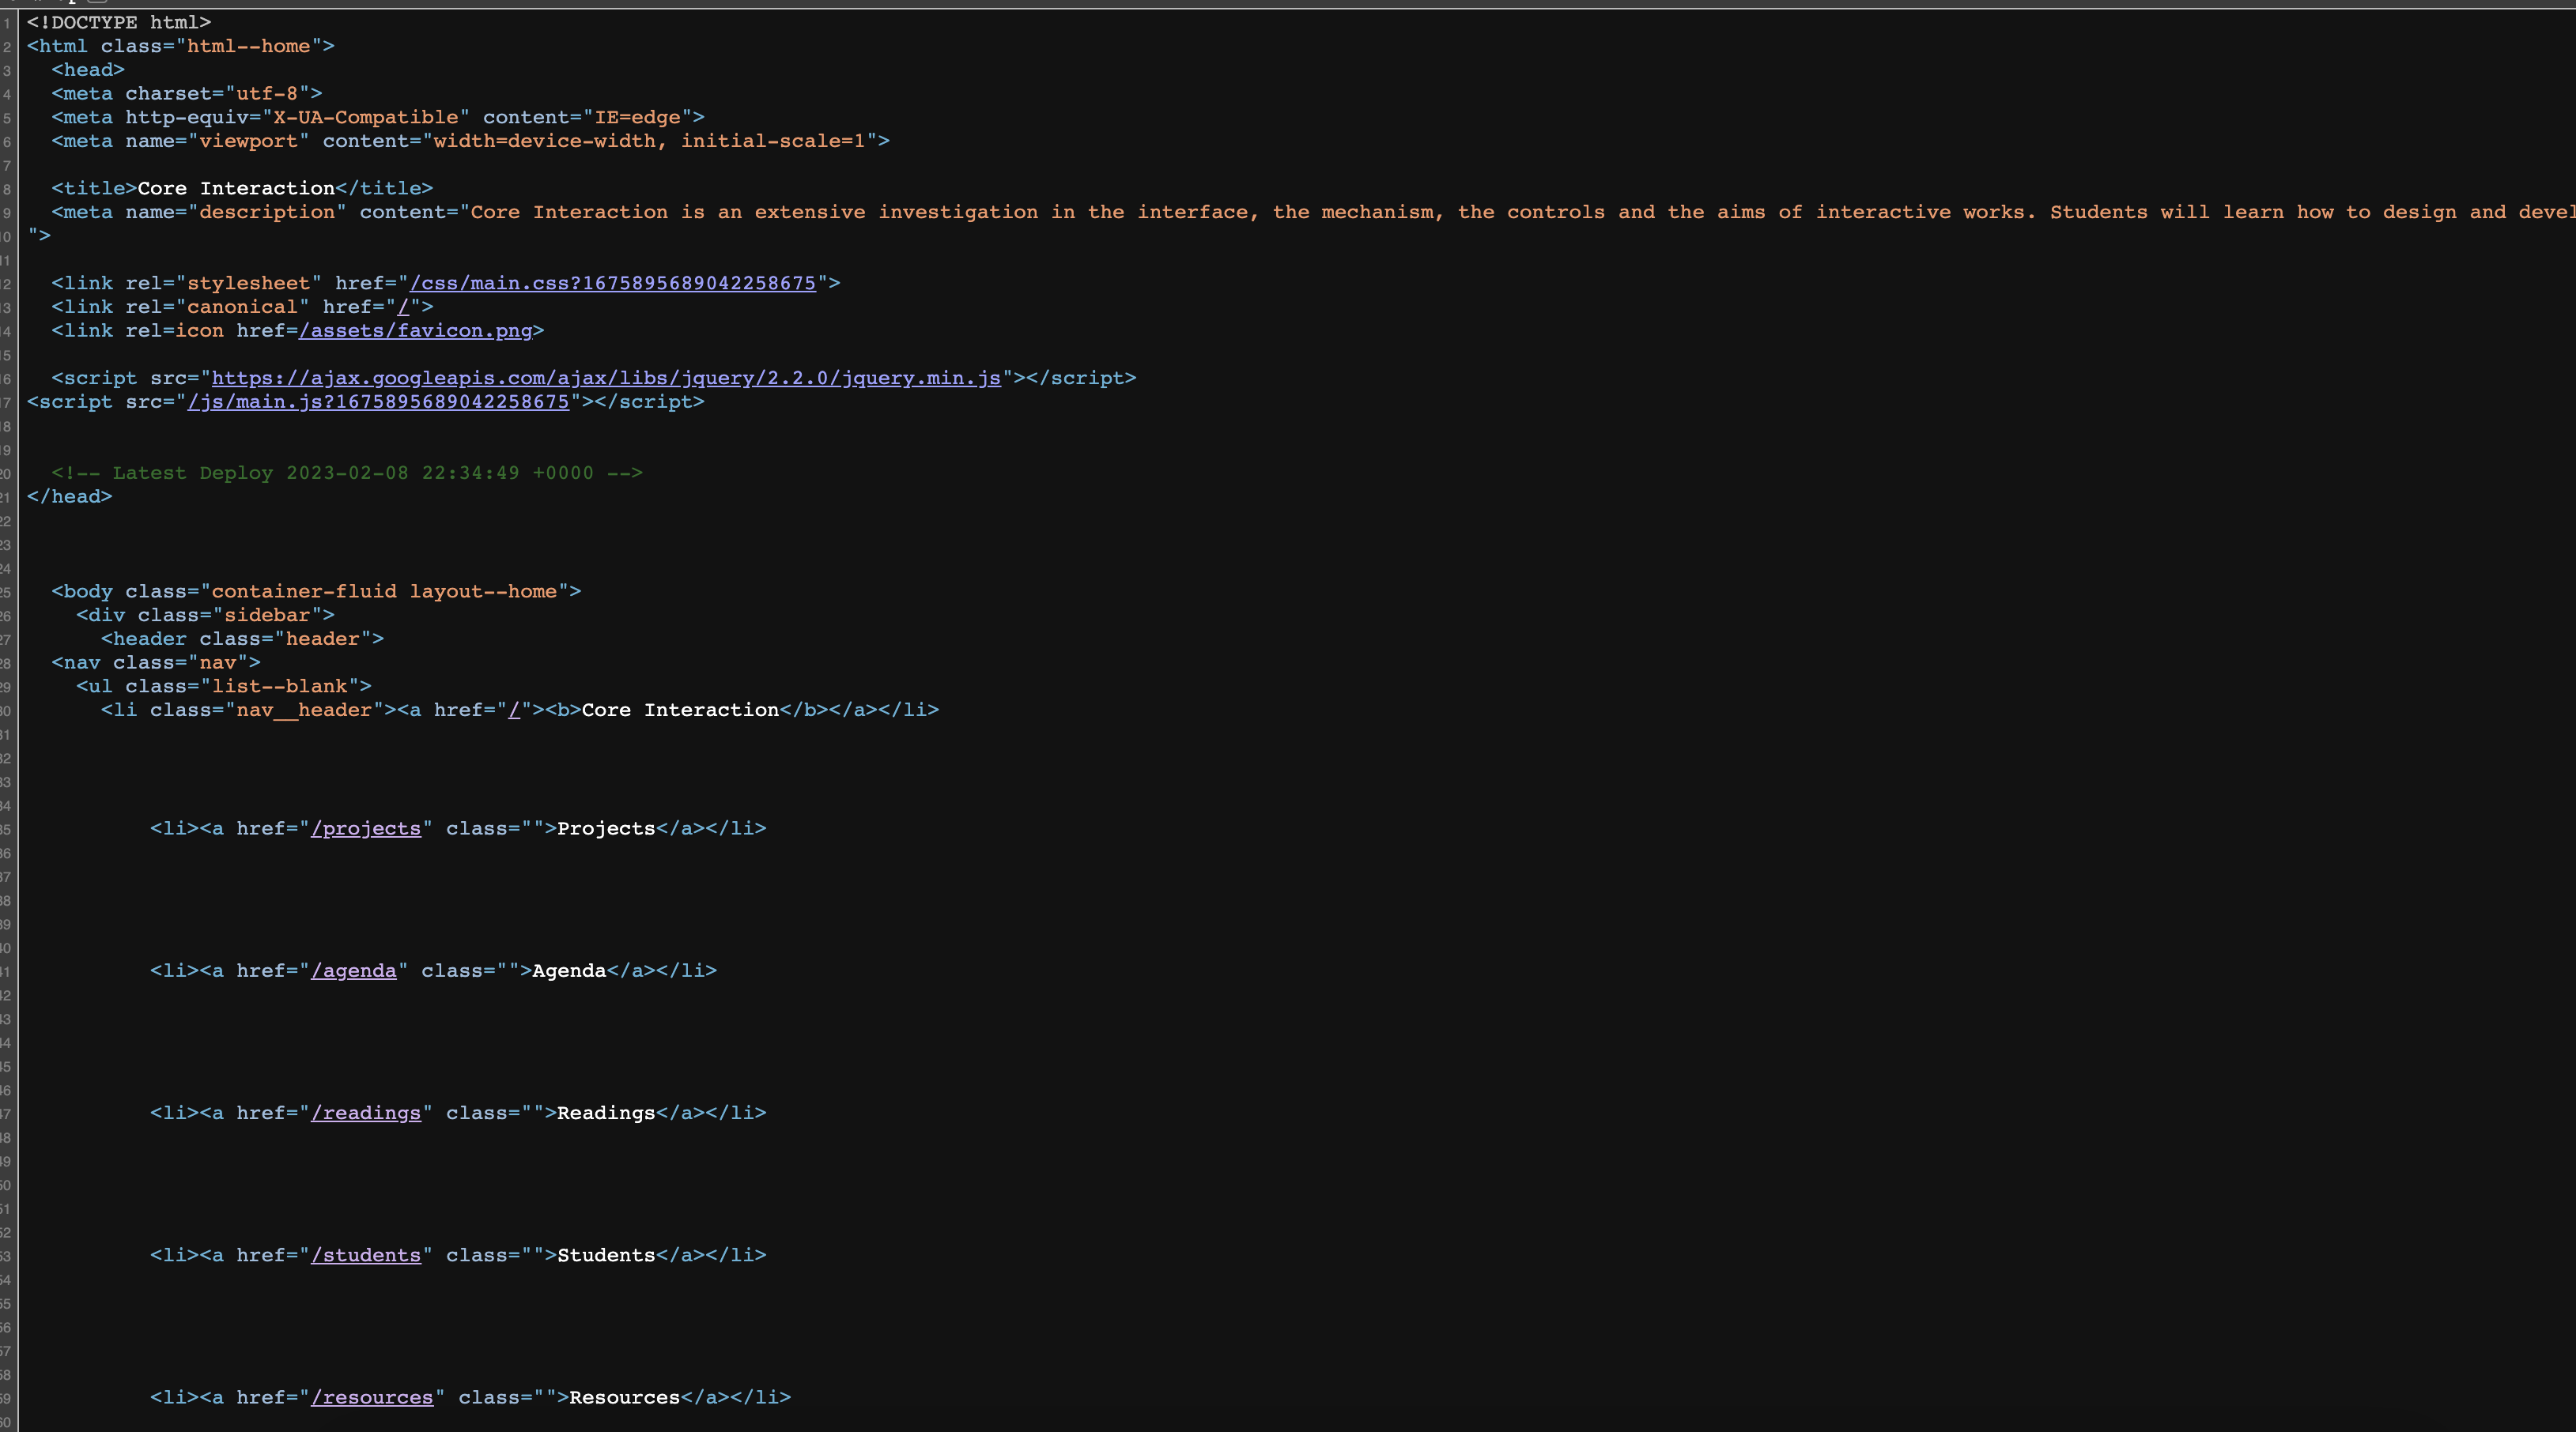Image resolution: width=2576 pixels, height=1432 pixels.
Task: Click the title text "Core Interaction"
Action: (x=236, y=189)
